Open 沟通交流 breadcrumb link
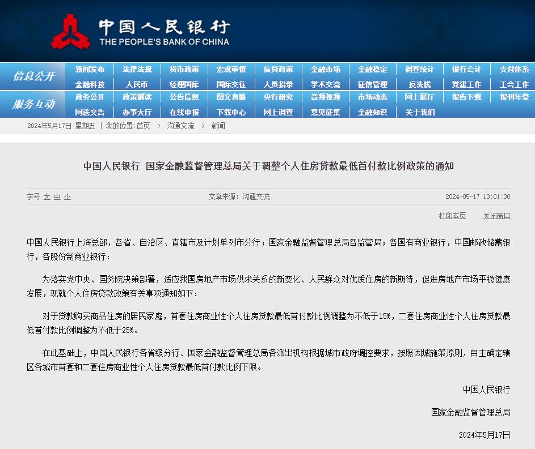 point(180,126)
